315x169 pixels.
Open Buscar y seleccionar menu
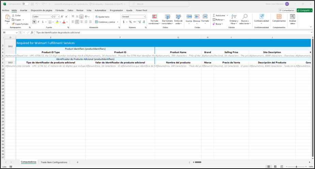pyautogui.click(x=245, y=19)
